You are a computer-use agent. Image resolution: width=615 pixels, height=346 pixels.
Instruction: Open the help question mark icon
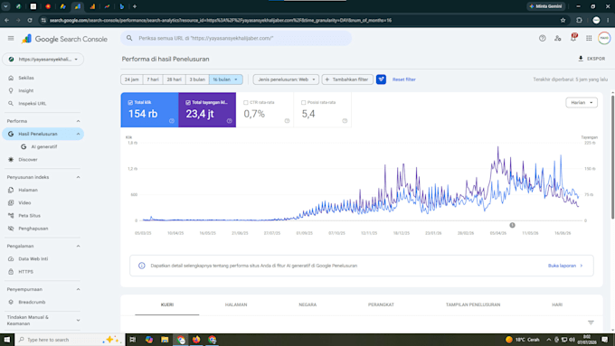542,39
